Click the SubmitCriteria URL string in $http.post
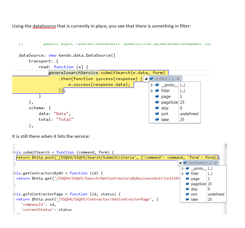 click(96, 158)
